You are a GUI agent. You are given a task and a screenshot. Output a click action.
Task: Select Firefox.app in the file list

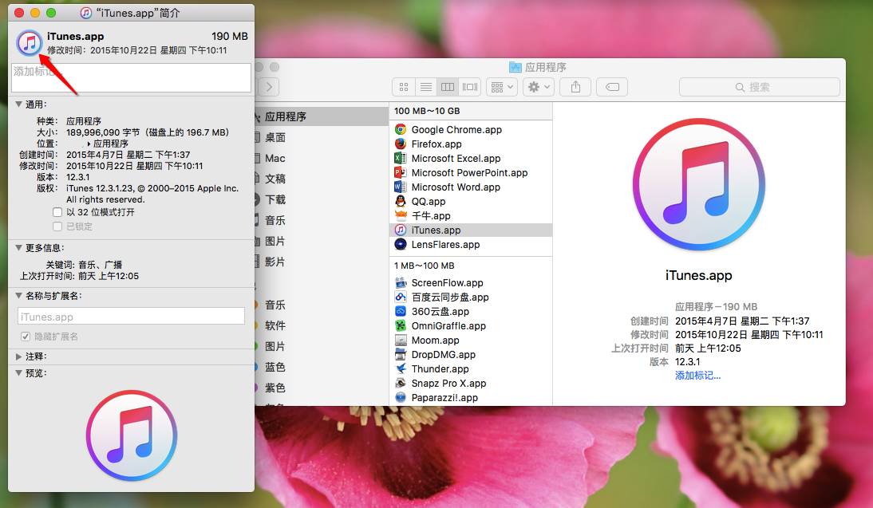tap(436, 144)
